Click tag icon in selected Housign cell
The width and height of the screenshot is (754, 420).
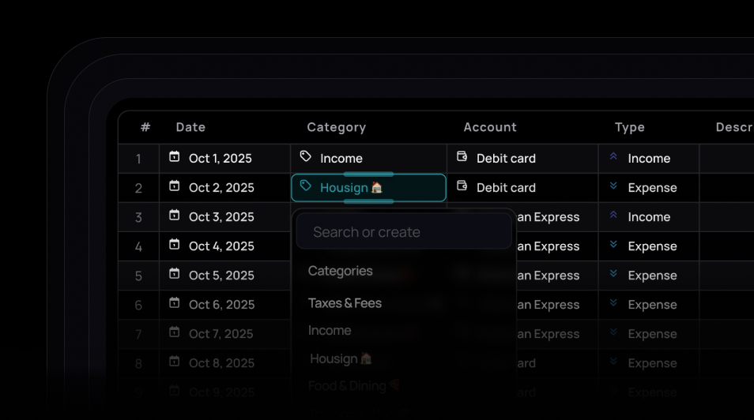[x=306, y=186]
